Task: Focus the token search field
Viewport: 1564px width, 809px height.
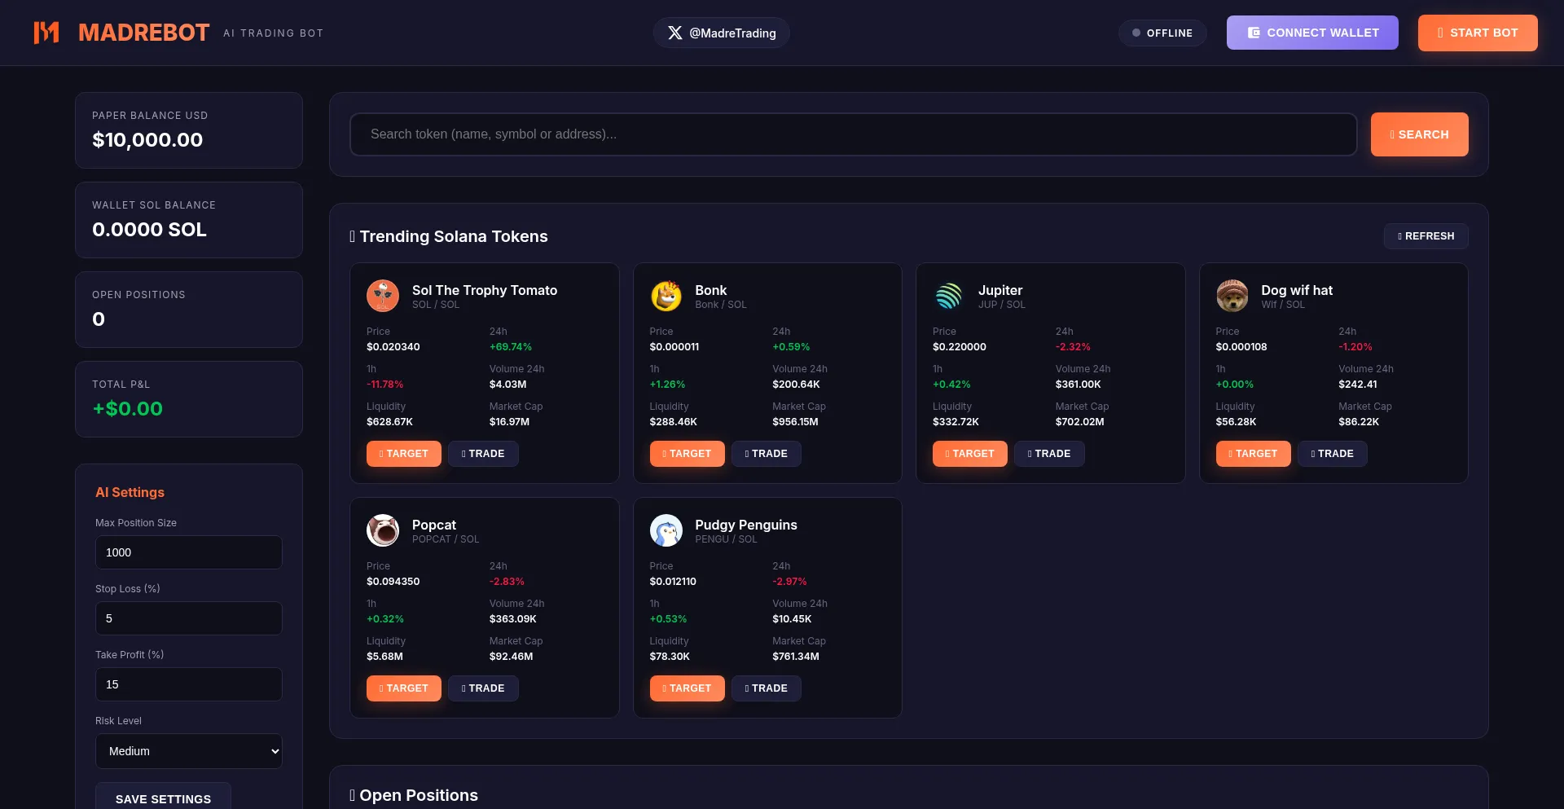Action: 853,134
